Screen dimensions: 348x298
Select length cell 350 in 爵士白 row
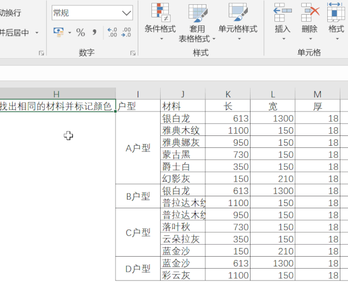228,166
